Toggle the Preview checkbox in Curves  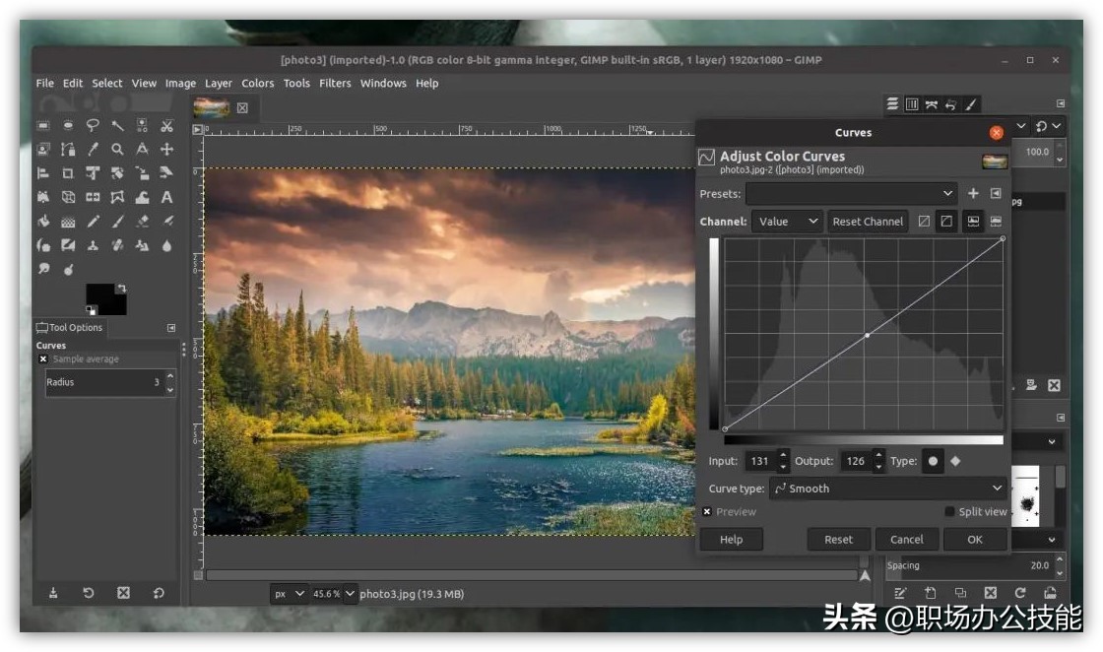tap(706, 512)
